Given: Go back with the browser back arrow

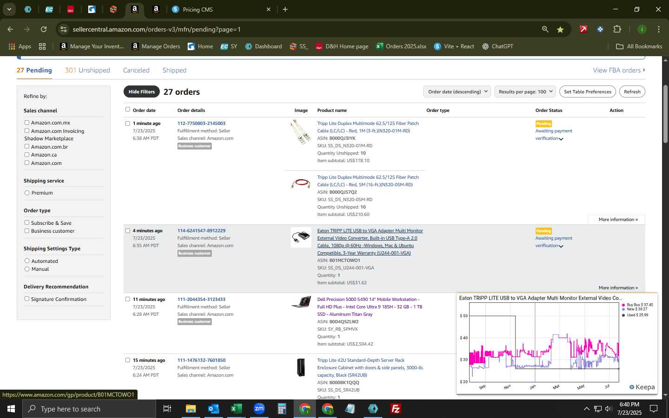Looking at the screenshot, I should [x=10, y=29].
